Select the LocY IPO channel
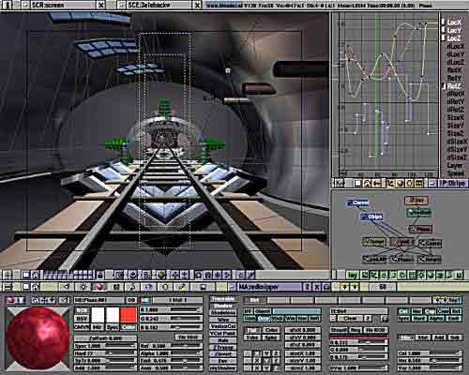Screen dimensions: 469x375 [454, 30]
